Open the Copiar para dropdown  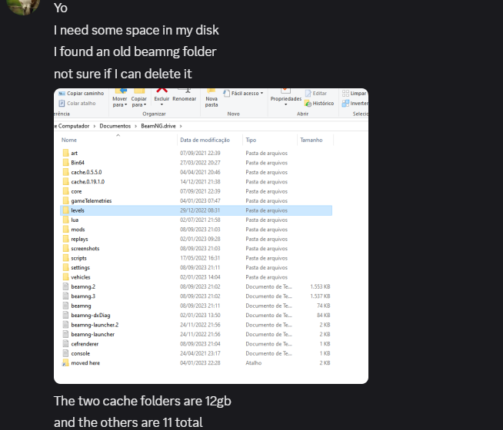point(138,101)
